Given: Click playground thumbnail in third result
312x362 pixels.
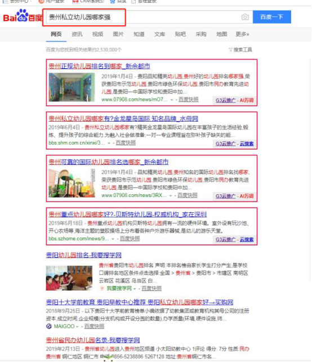Looking at the screenshot, I should 72,183.
